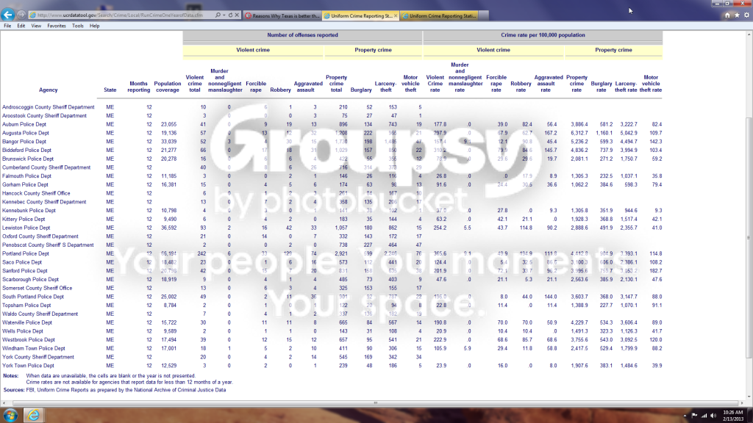Image resolution: width=753 pixels, height=423 pixels.
Task: Click 'Number of offenses reported' header
Action: pos(302,35)
